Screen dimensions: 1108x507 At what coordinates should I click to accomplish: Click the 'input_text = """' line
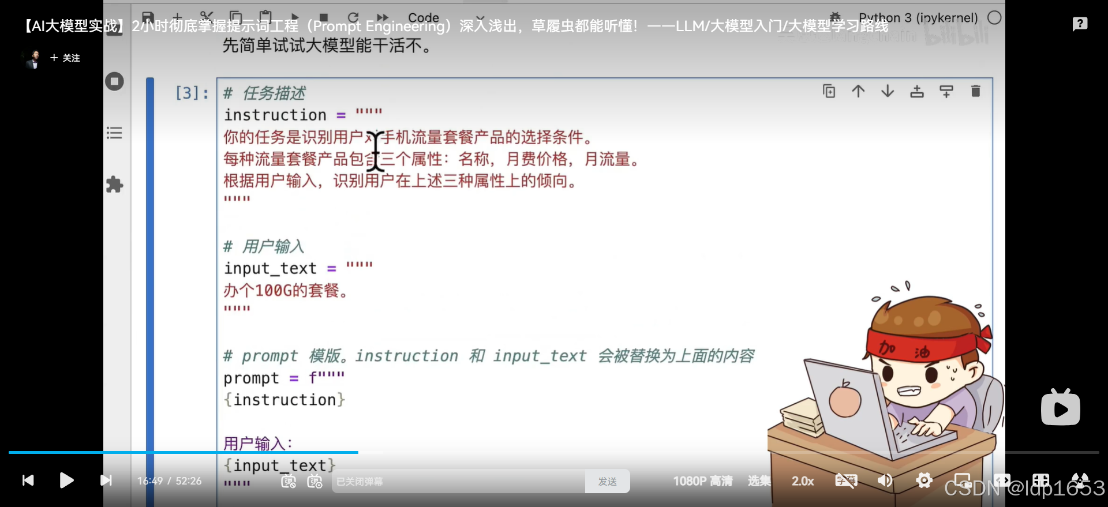pos(298,268)
